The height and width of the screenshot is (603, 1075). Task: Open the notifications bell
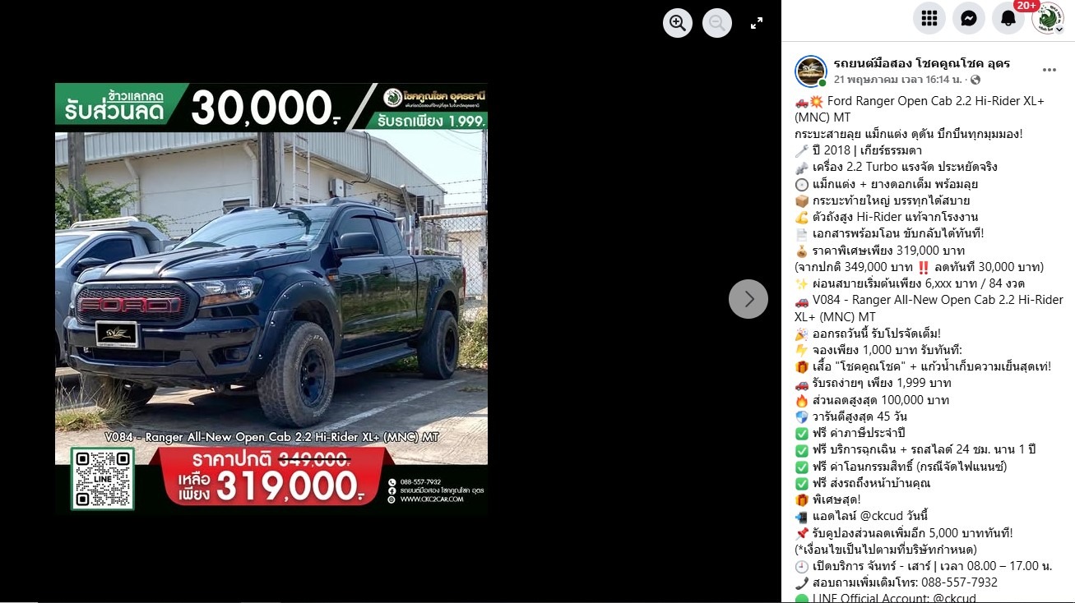(x=1008, y=18)
